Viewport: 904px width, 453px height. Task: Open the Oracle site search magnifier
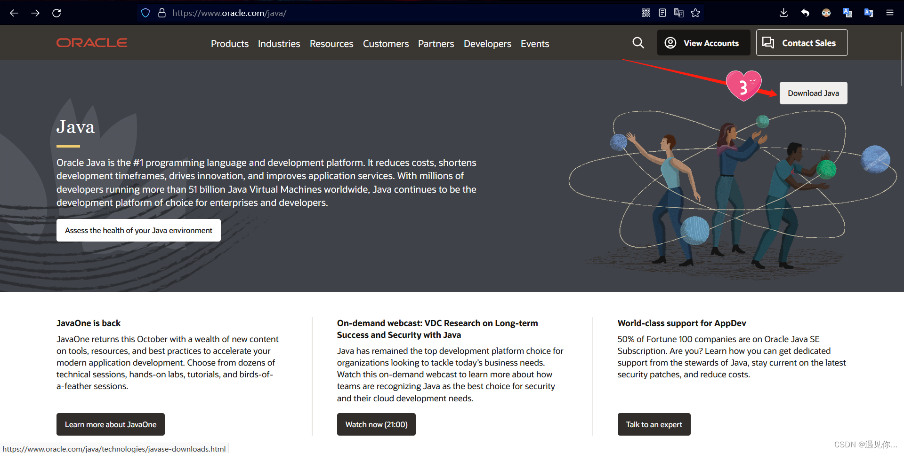pos(638,43)
